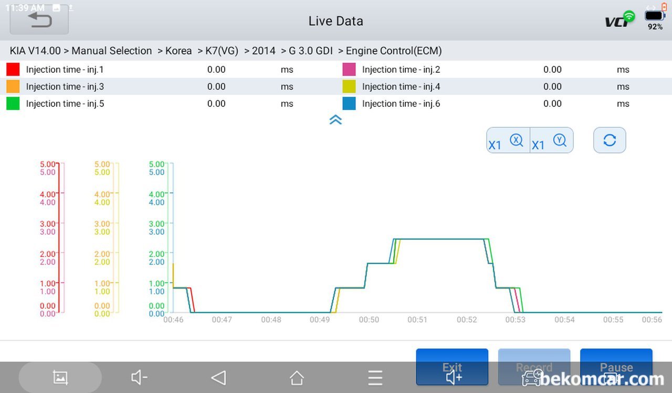Click the 'Live Data' title
The height and width of the screenshot is (393, 672).
click(x=335, y=21)
